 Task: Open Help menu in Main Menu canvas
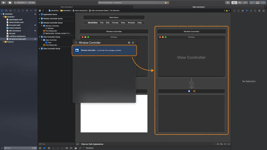[x=139, y=23]
